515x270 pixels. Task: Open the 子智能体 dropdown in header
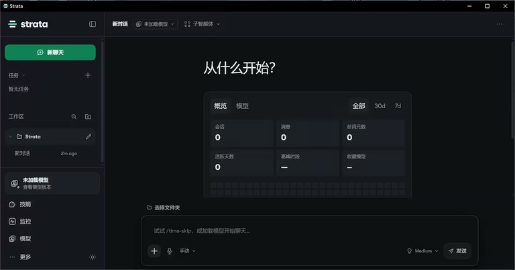click(202, 24)
